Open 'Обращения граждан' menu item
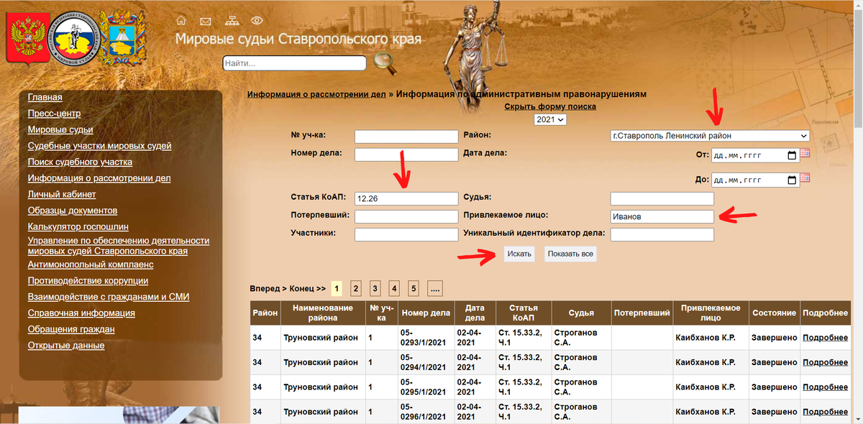 tap(71, 329)
